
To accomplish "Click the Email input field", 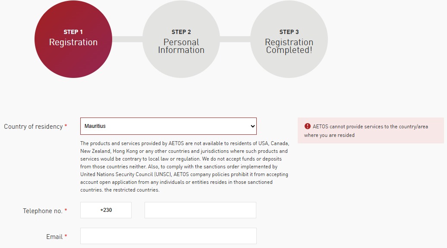I will [x=168, y=236].
